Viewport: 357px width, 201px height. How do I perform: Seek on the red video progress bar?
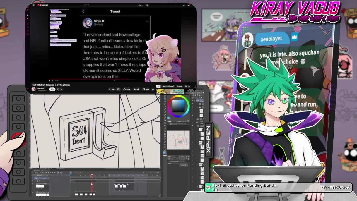[92, 79]
